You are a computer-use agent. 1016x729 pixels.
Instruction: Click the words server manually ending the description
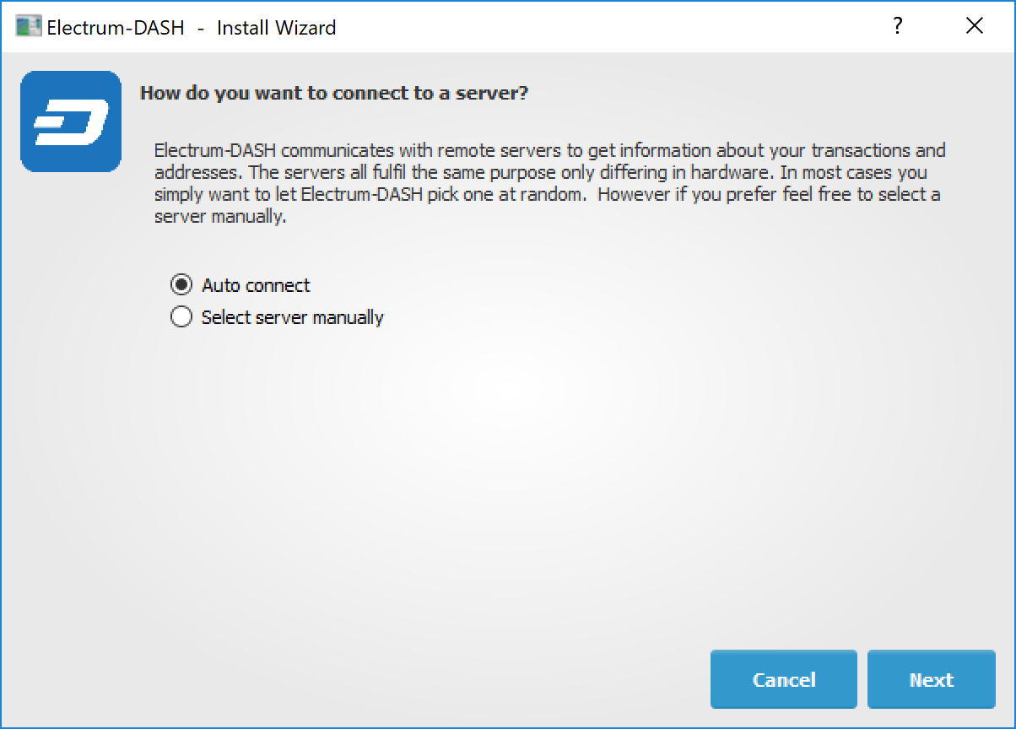(221, 216)
